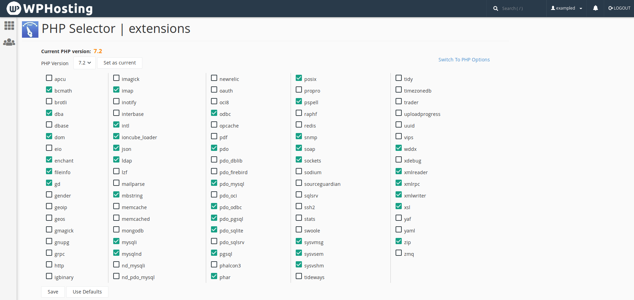Uncheck the sysvsem checkbox
Viewport: 634px width, 300px height.
coord(299,253)
